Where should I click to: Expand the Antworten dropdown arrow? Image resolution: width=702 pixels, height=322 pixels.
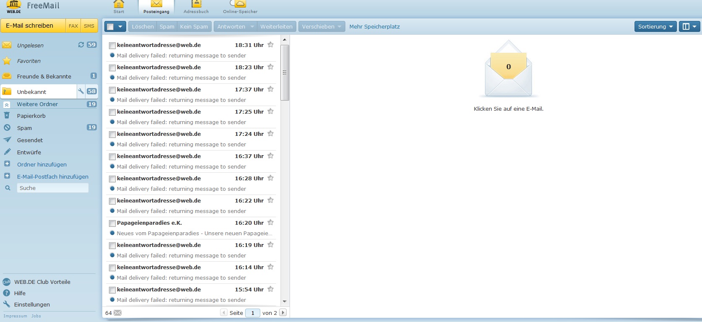[252, 26]
